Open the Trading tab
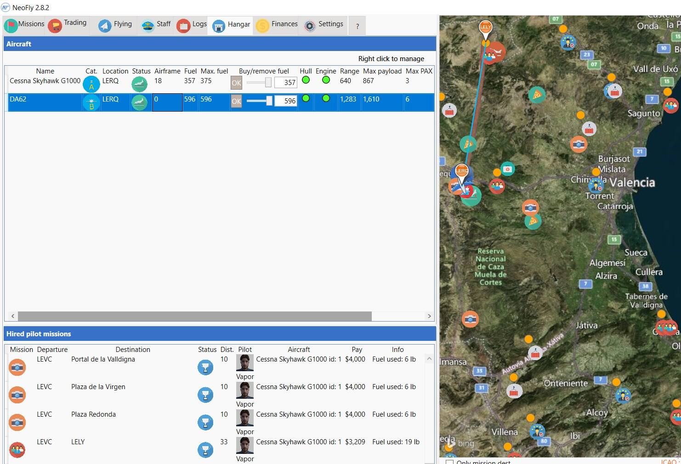Viewport: 681px width, 464px height. click(68, 25)
